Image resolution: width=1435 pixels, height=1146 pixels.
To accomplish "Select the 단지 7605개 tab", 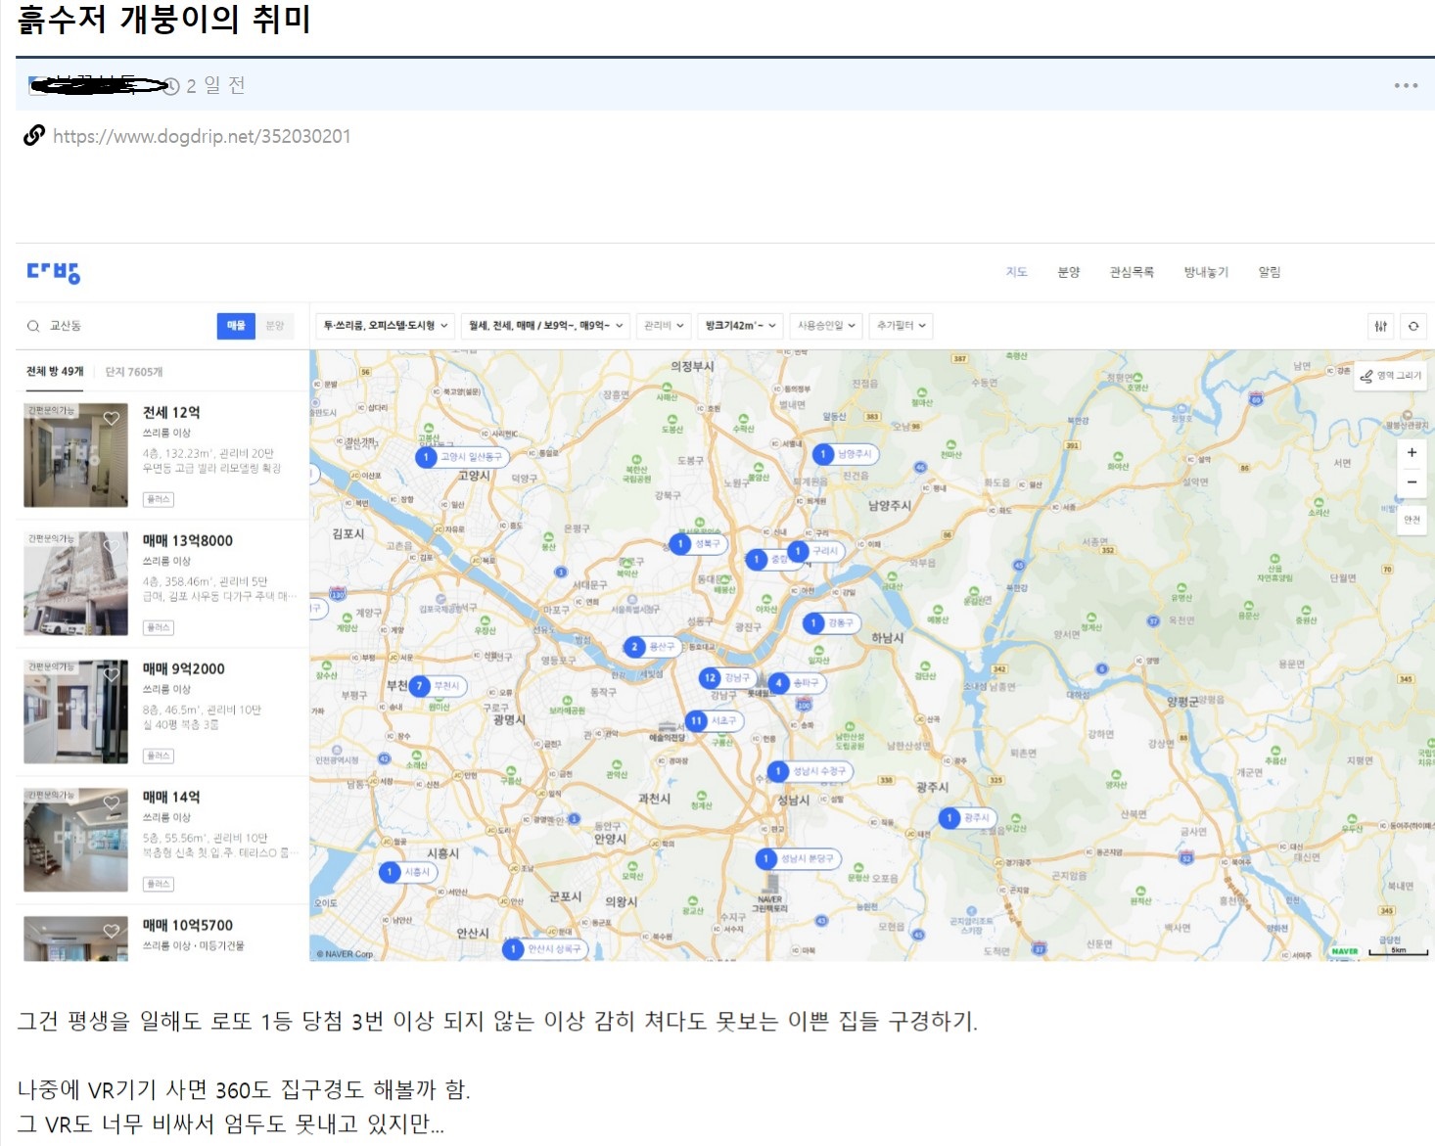I will click(134, 372).
